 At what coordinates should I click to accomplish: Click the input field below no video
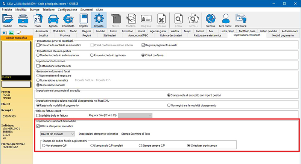click(15, 84)
